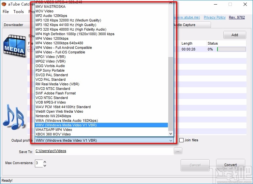Select SVCD PAL Standard
Screen dimensions: 253x184
101,75
